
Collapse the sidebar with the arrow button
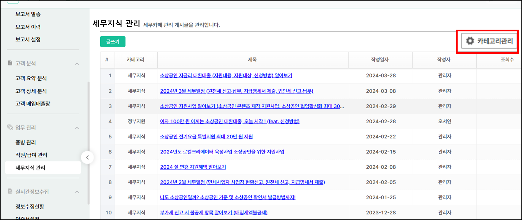pyautogui.click(x=87, y=158)
